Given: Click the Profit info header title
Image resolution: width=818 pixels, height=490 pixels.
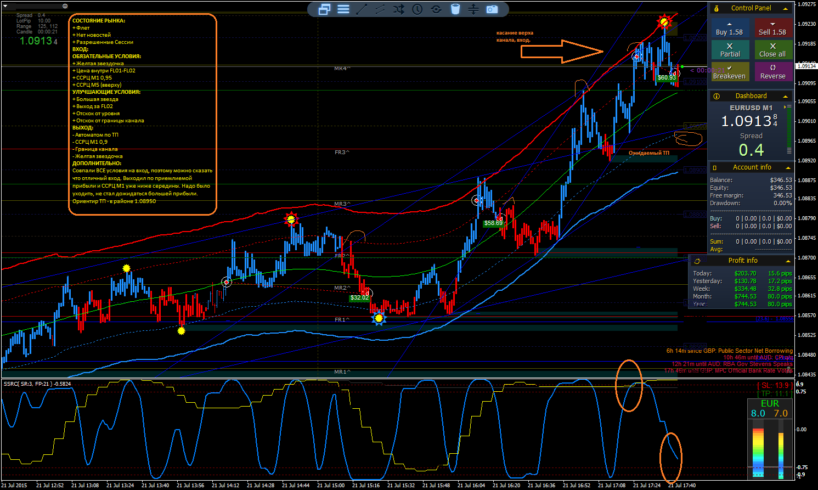Looking at the screenshot, I should click(x=743, y=261).
